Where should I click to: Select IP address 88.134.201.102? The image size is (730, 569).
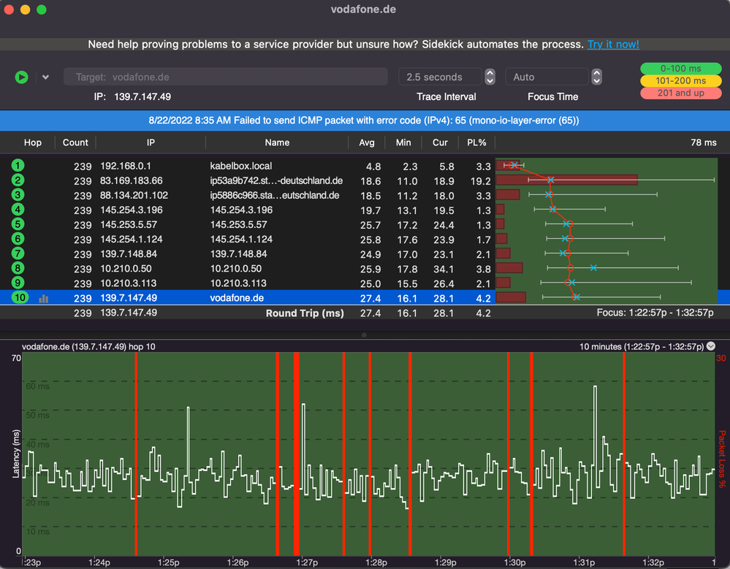(x=134, y=196)
